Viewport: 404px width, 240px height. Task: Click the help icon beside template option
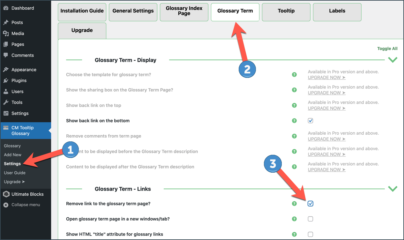pyautogui.click(x=294, y=74)
